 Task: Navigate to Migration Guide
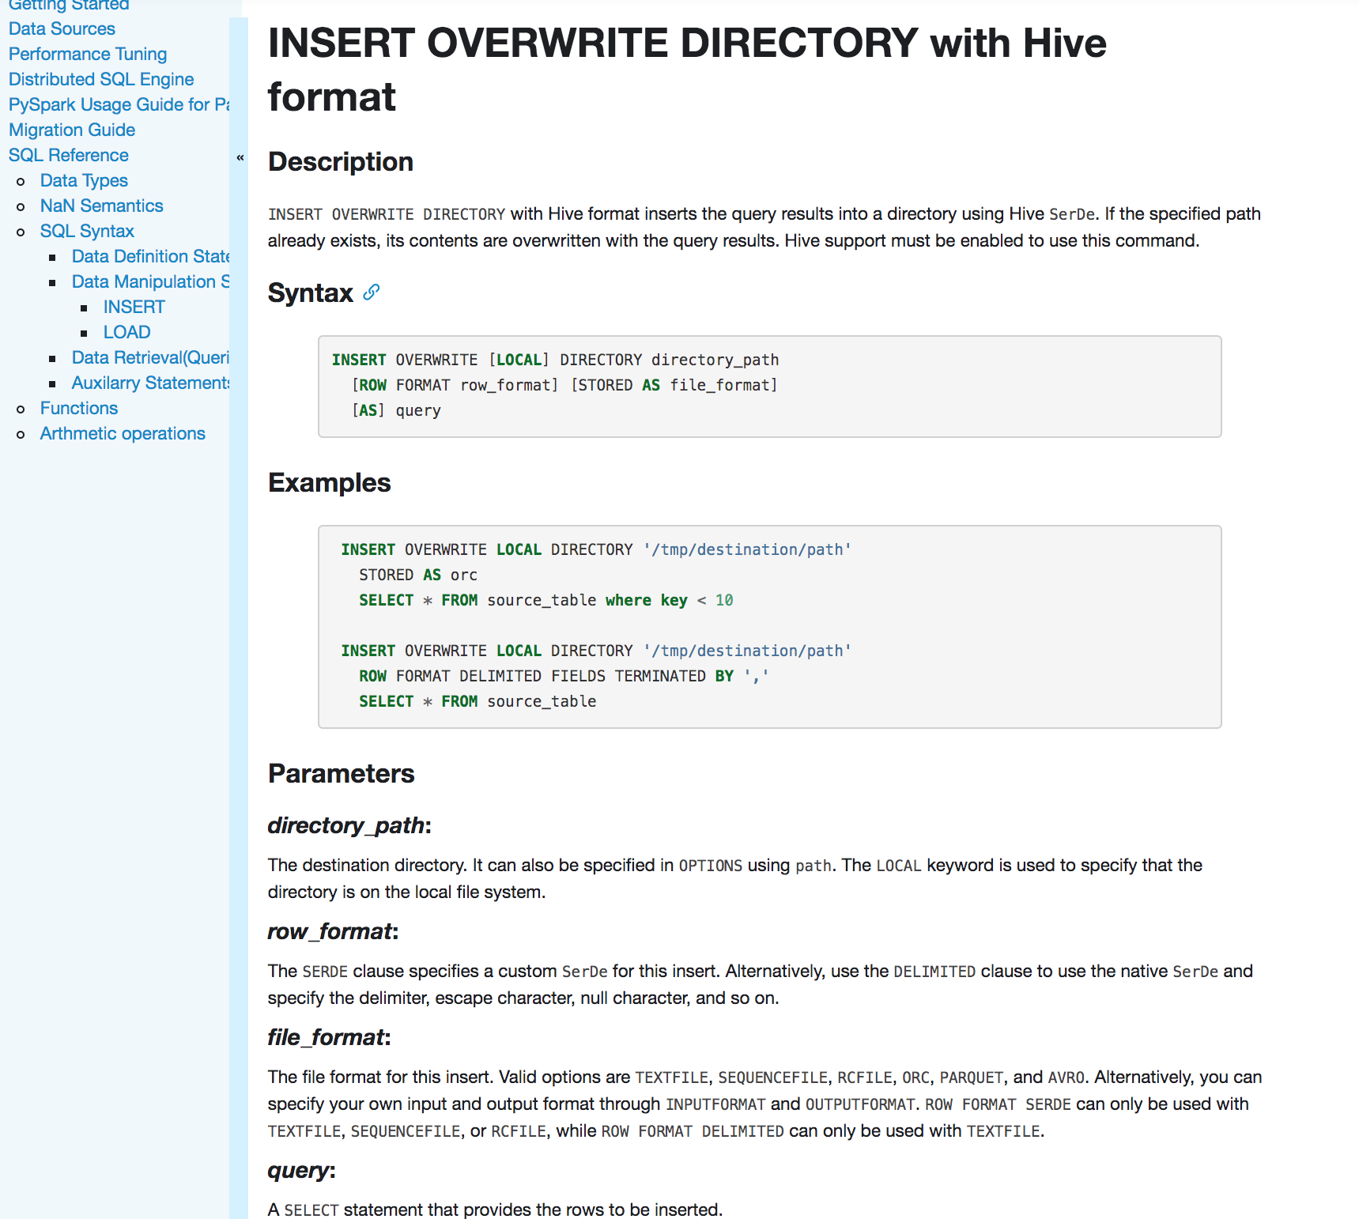pyautogui.click(x=72, y=130)
